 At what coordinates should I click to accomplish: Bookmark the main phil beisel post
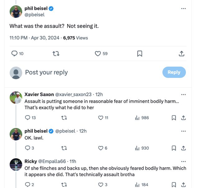[x=140, y=54]
